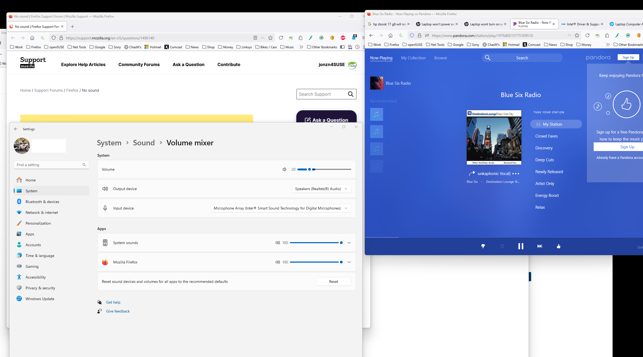Open Other Bookmarks folder in Support window

pos(322,47)
